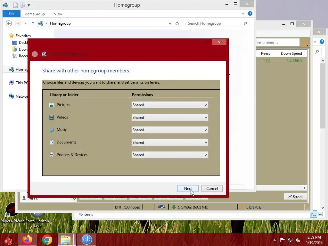328x246 pixels.
Task: Click the DHT: 100 nodes status text
Action: tap(127, 207)
